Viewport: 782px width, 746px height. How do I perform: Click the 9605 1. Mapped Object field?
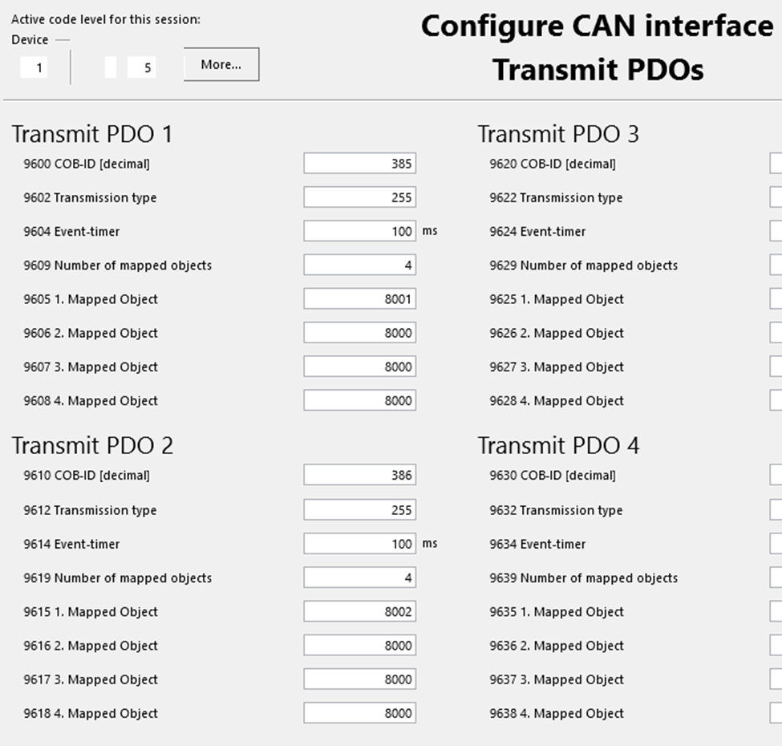[x=359, y=299]
